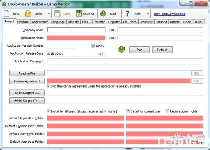Image resolution: width=210 pixels, height=150 pixels.
Task: Click the Save floppy disk icon
Action: pos(57,14)
